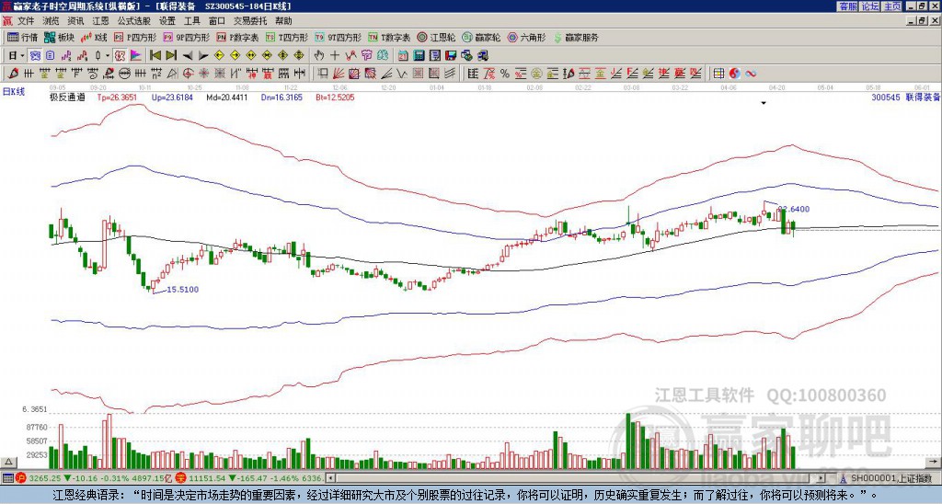Click the up-triangle button beside volume panel
942x504 pixels.
click(7, 462)
